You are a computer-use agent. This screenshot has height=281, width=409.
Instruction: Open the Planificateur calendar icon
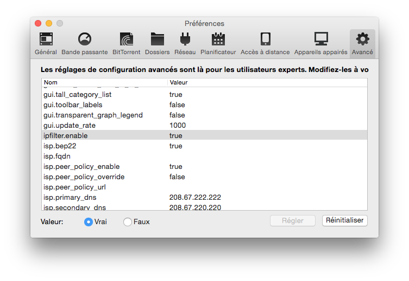point(218,39)
